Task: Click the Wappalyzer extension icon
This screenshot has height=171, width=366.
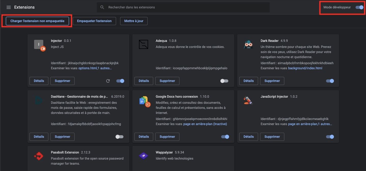Action: pos(144,156)
